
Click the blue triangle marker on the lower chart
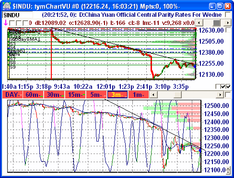click(200, 150)
